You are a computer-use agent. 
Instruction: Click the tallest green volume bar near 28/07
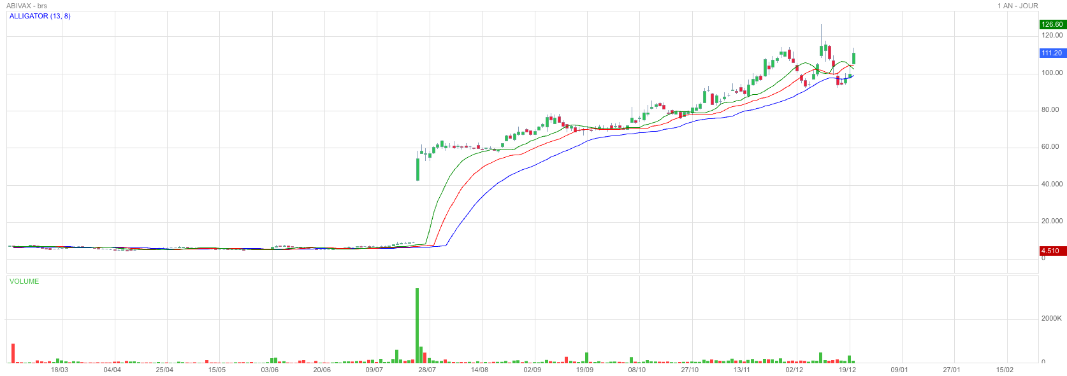417,326
